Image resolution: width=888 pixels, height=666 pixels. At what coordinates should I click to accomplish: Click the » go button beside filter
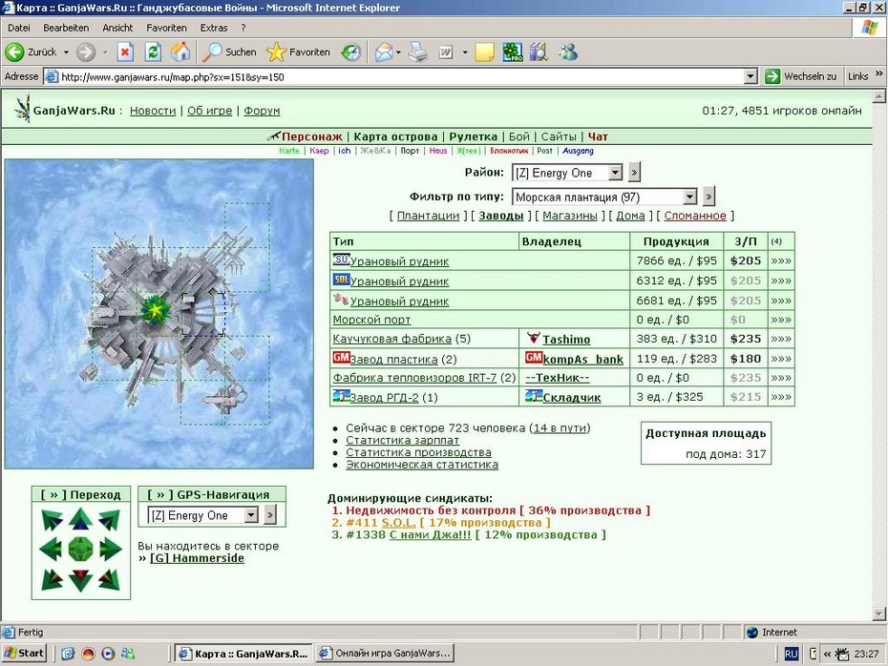(x=708, y=197)
